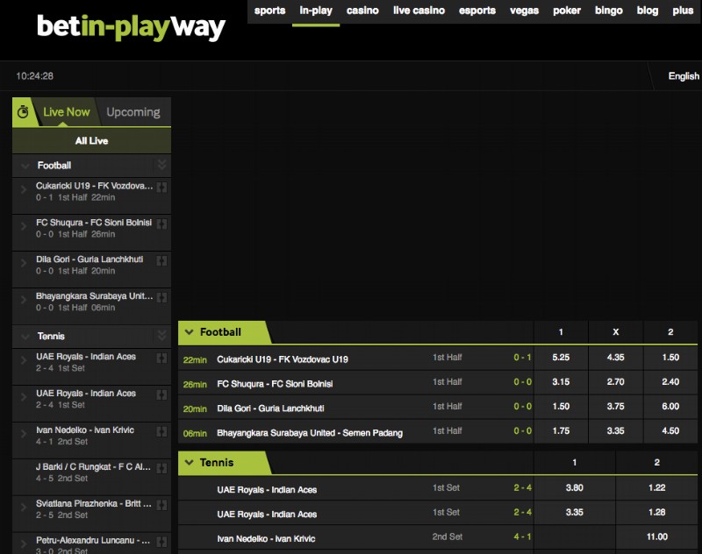The image size is (702, 554).
Task: Select home odds 1.75 for Bhayangkara Surabaya United
Action: coord(561,431)
